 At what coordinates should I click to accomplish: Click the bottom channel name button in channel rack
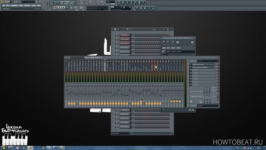click(x=125, y=127)
